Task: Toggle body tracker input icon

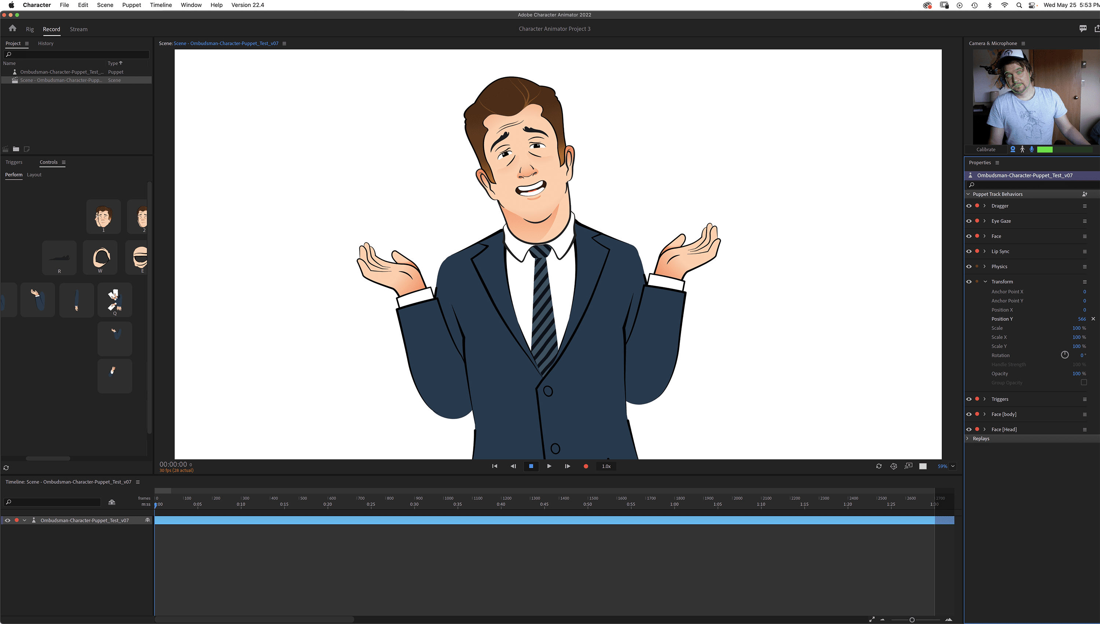Action: tap(1022, 149)
